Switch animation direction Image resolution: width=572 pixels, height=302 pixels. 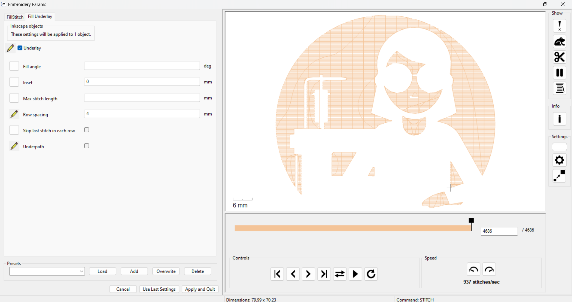coord(340,274)
